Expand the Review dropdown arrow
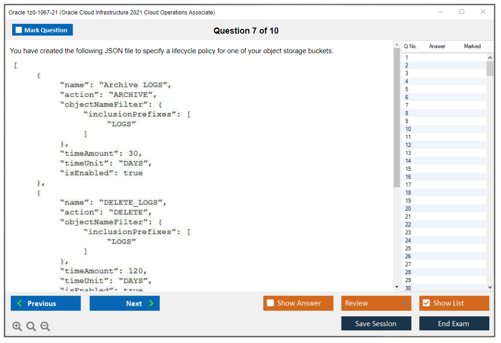The height and width of the screenshot is (343, 501). [x=404, y=303]
